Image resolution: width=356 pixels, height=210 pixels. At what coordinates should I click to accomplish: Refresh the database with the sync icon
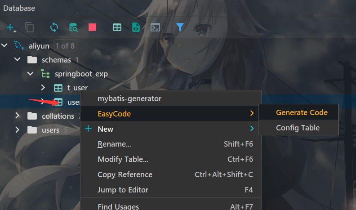pyautogui.click(x=54, y=27)
